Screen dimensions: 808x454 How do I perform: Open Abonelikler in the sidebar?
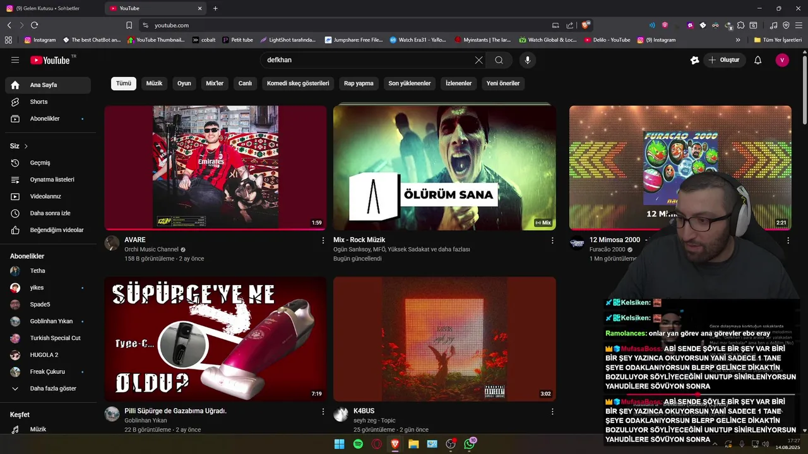pos(48,119)
